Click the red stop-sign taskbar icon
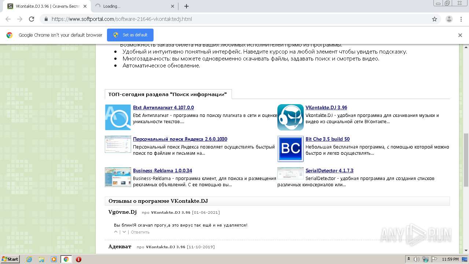 [x=78, y=259]
